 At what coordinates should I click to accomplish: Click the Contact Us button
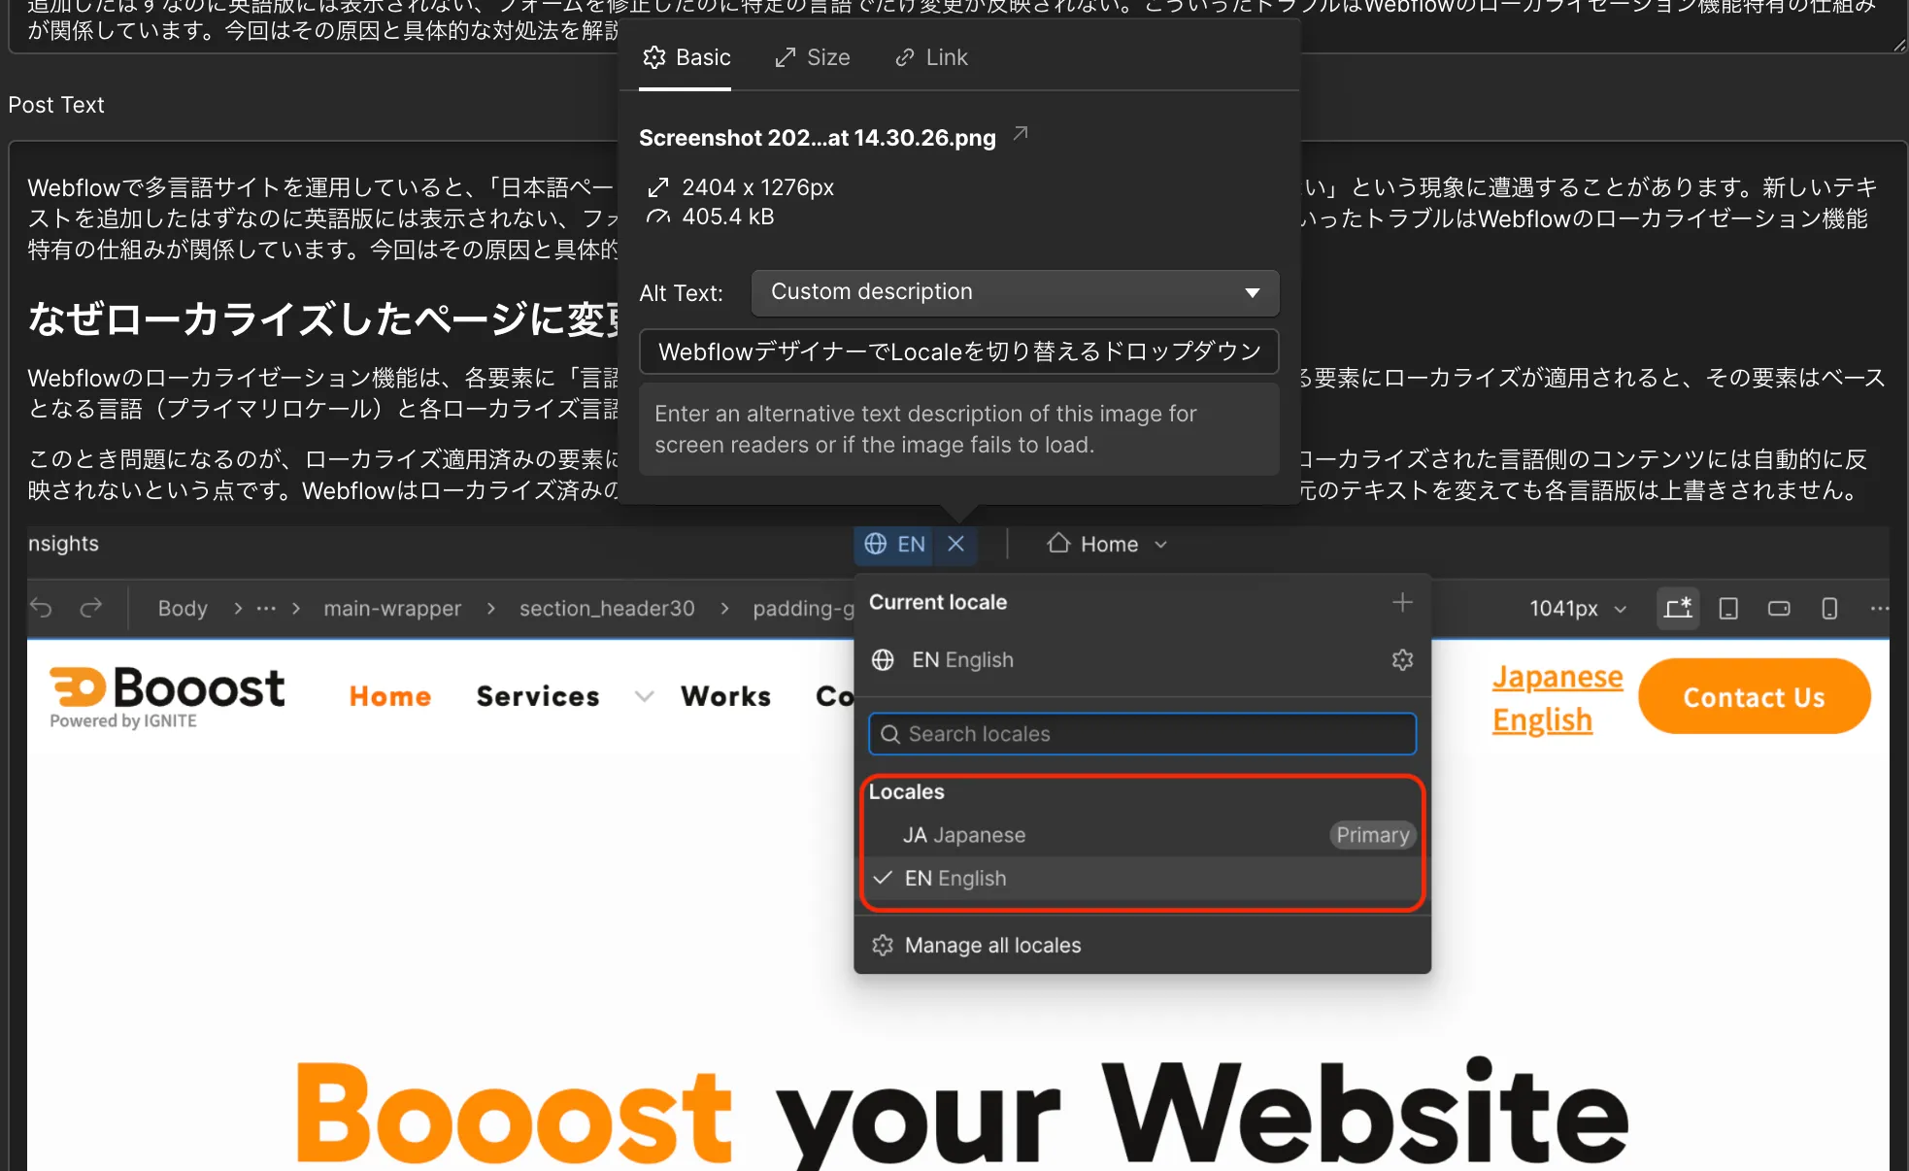[x=1754, y=696]
